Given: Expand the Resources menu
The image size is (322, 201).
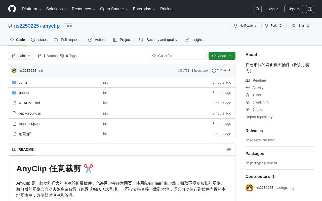Looking at the screenshot, I should click(84, 9).
